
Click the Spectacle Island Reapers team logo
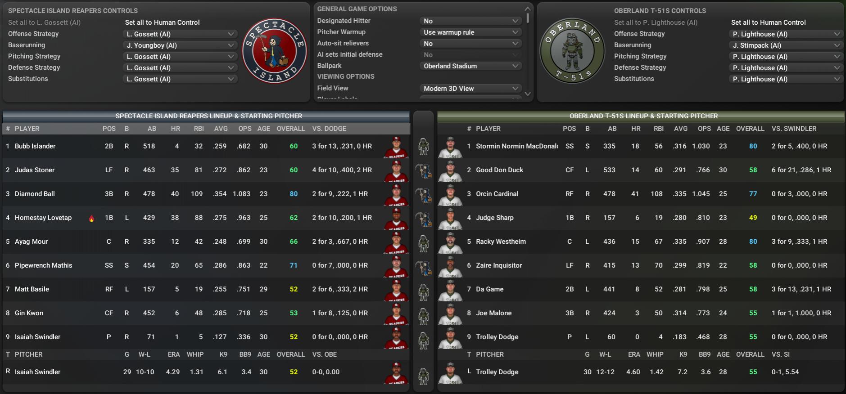coord(275,51)
